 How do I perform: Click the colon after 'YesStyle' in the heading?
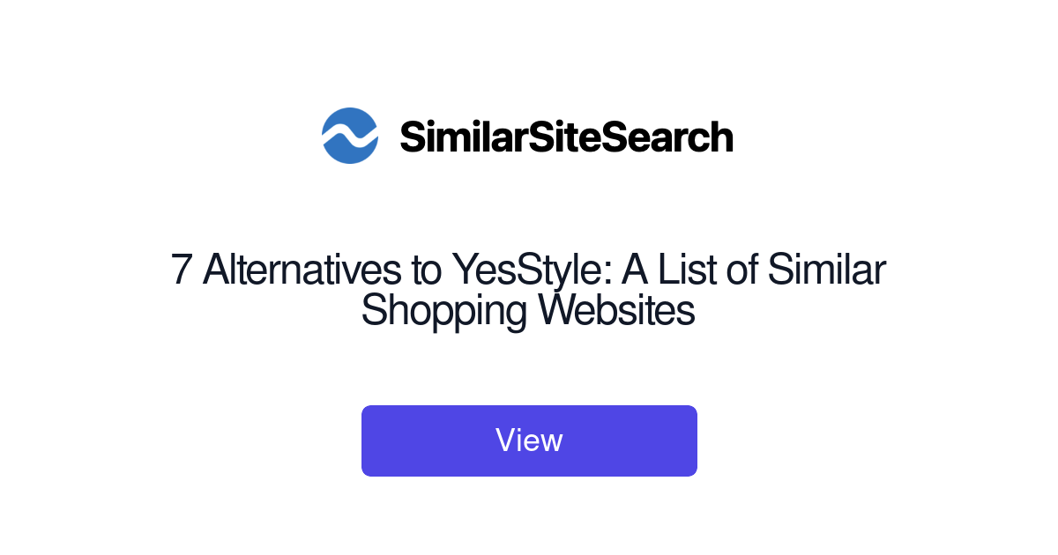point(608,275)
